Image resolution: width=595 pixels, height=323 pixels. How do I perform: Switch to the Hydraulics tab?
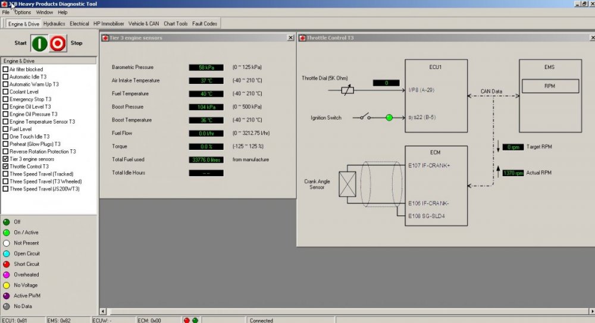point(54,24)
